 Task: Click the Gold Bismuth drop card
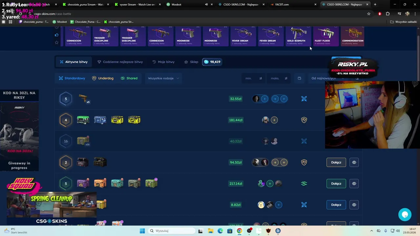(x=297, y=36)
